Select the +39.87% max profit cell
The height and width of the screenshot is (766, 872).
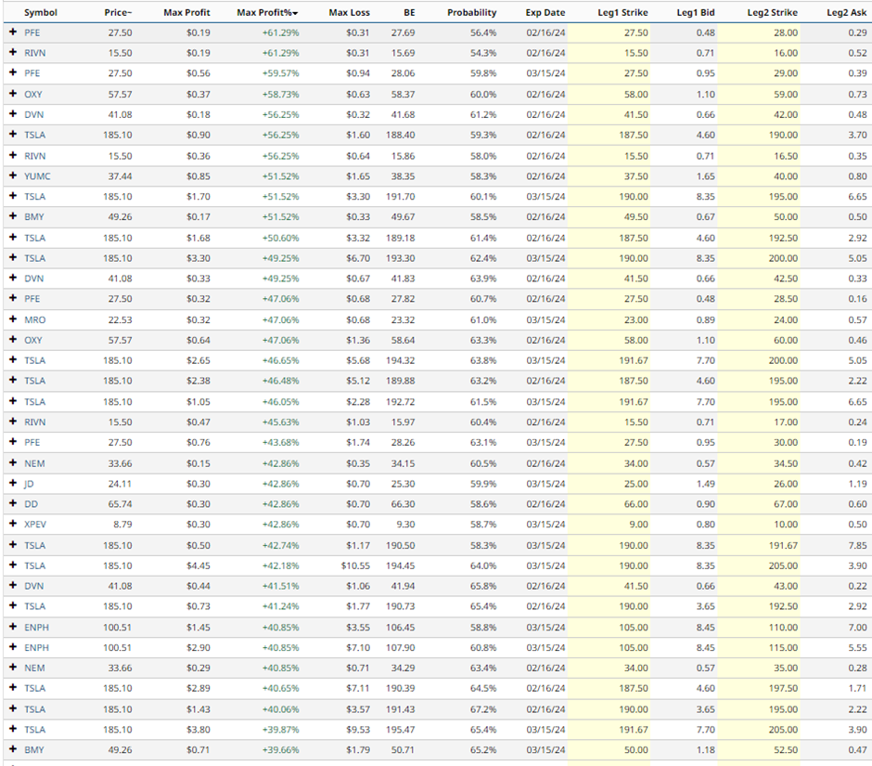tap(280, 730)
